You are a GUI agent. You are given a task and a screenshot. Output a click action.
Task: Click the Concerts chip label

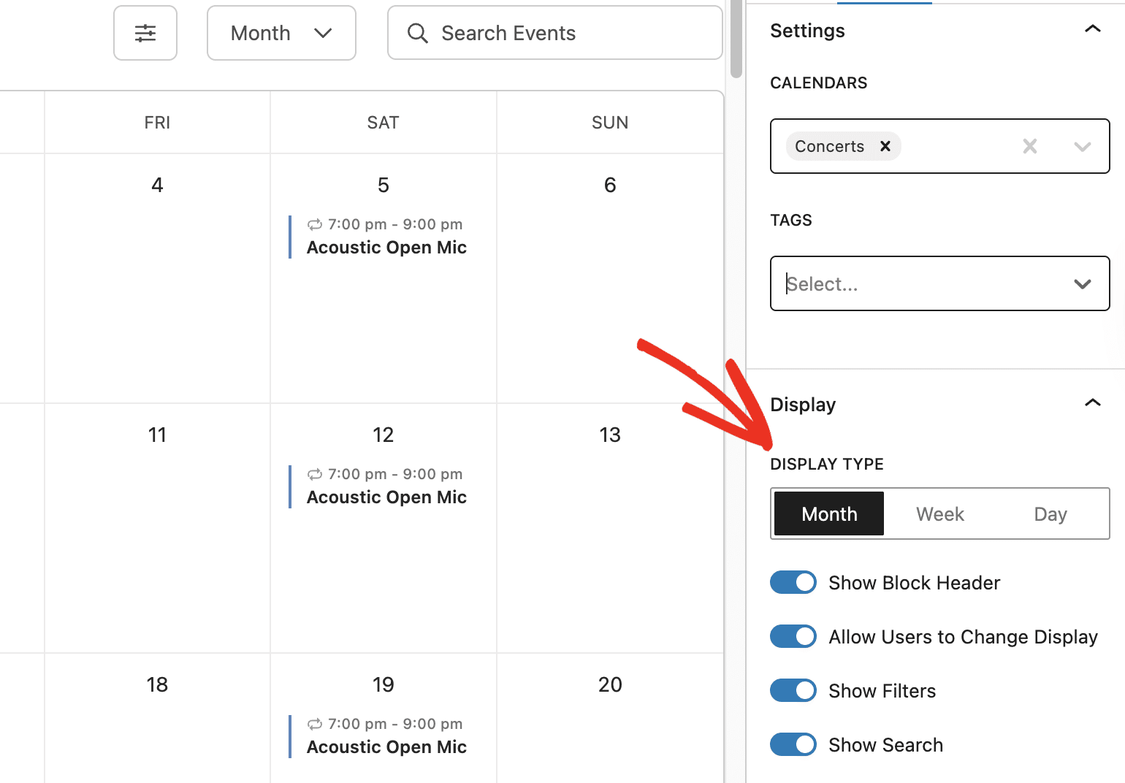tap(829, 146)
